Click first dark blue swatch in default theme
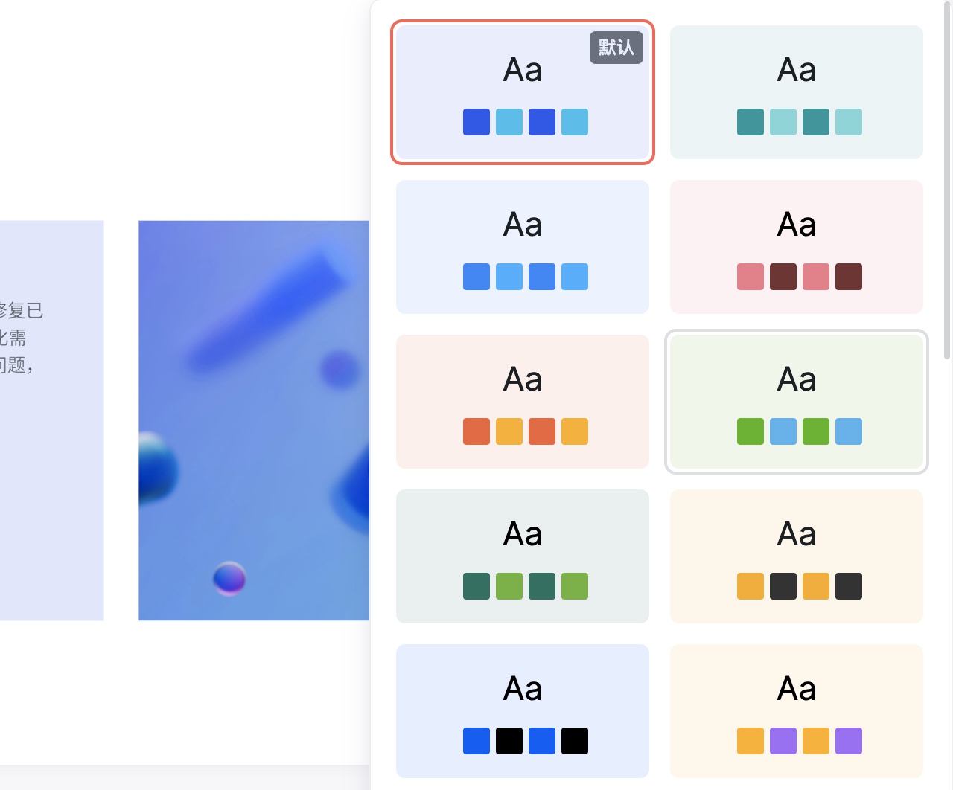 point(476,122)
